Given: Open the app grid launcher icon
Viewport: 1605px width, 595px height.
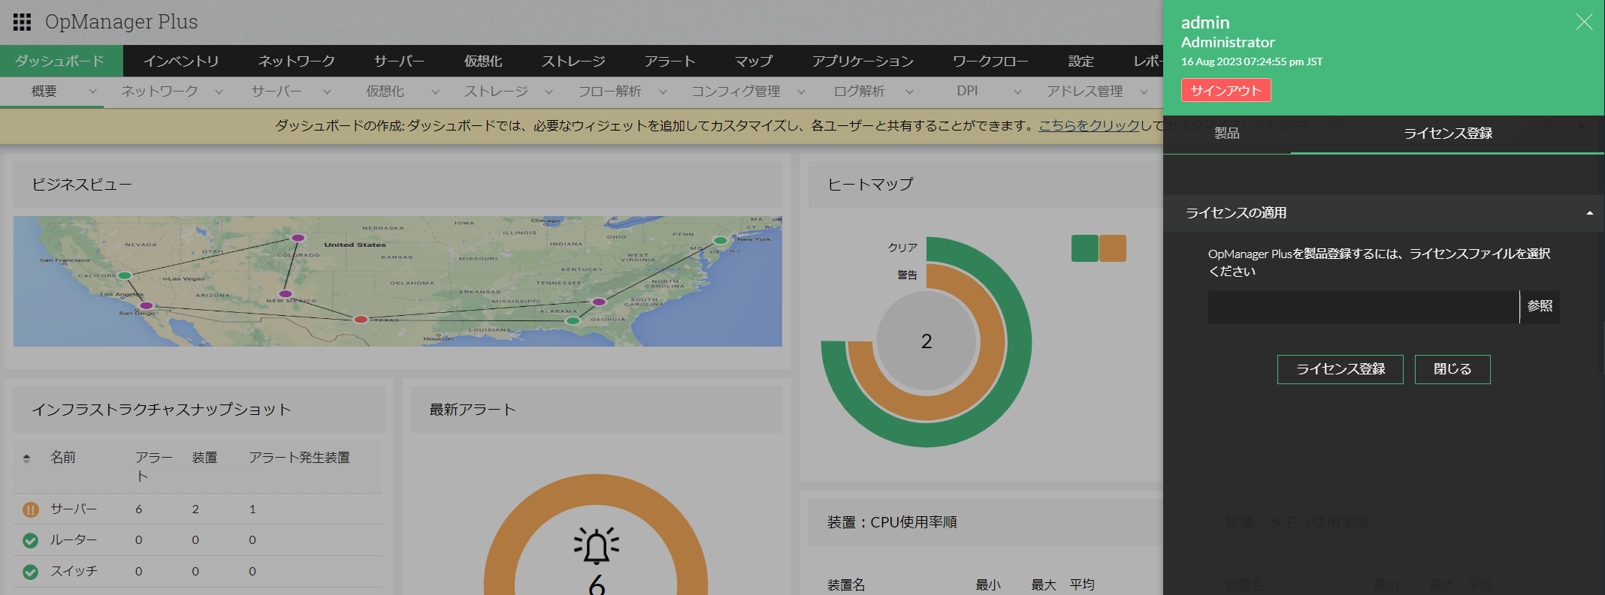Looking at the screenshot, I should coord(22,22).
